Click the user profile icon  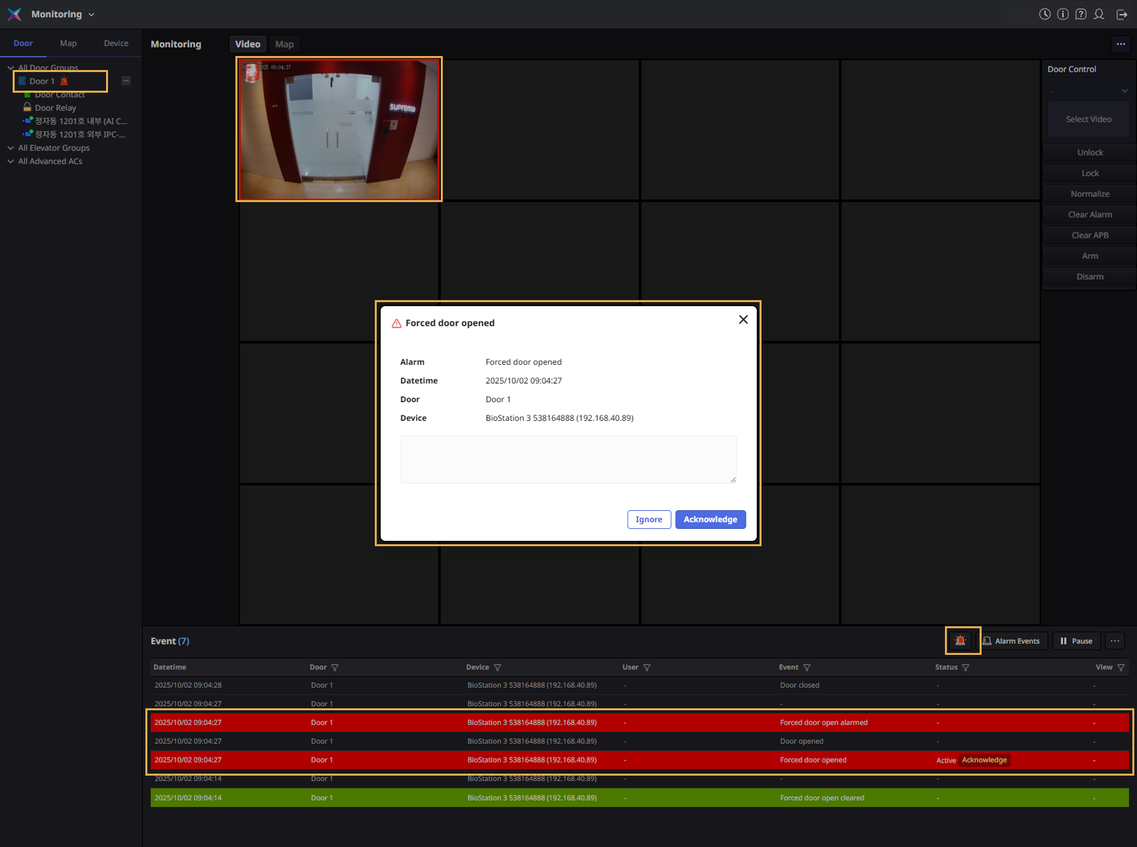[x=1099, y=14]
